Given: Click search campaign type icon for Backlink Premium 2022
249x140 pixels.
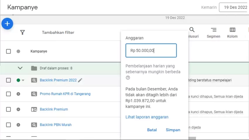Looking at the screenshot, I should click(x=34, y=80).
